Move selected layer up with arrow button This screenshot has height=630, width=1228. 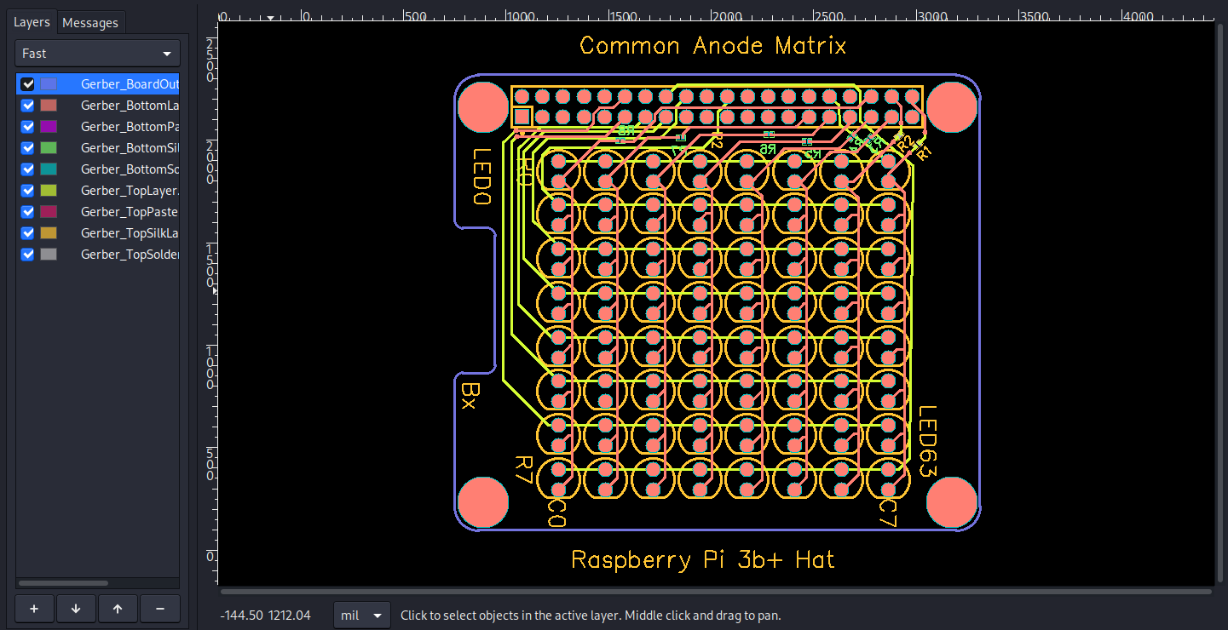(x=118, y=609)
